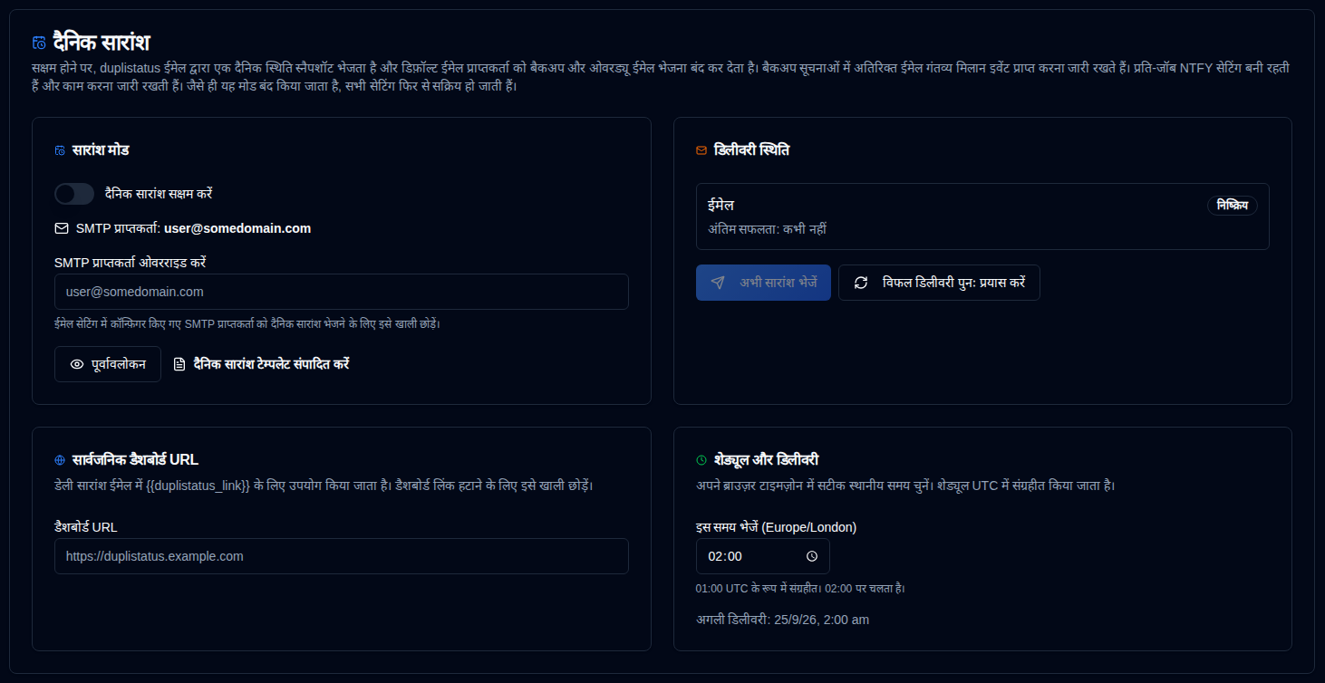Open the time picker clock icon
The height and width of the screenshot is (683, 1325).
pos(812,556)
